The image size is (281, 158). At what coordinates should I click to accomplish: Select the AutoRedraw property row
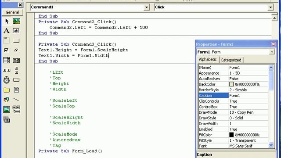coord(233,79)
